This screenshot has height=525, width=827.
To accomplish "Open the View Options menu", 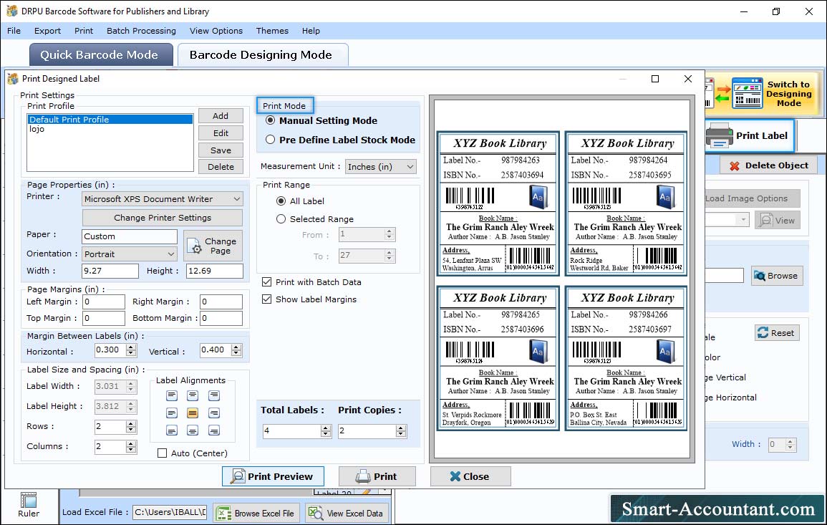I will tap(216, 31).
